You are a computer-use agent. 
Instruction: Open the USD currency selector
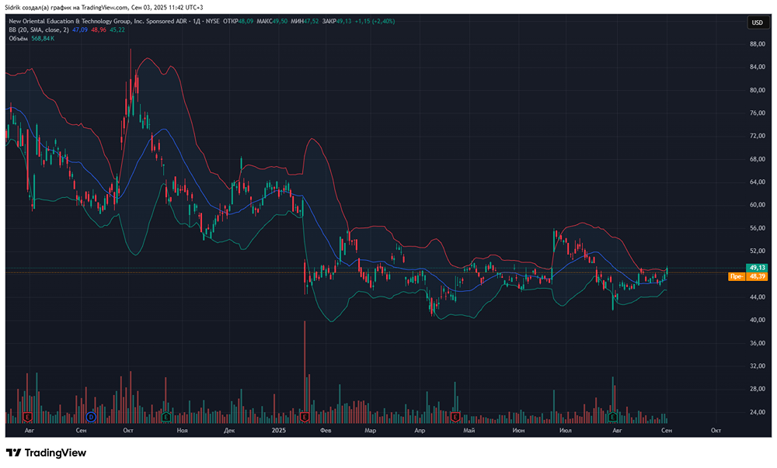coord(757,23)
